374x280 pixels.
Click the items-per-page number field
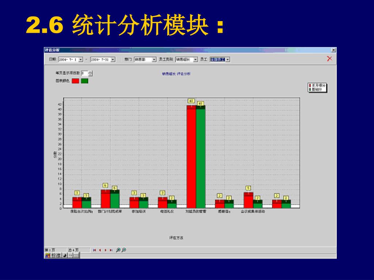tap(84, 73)
